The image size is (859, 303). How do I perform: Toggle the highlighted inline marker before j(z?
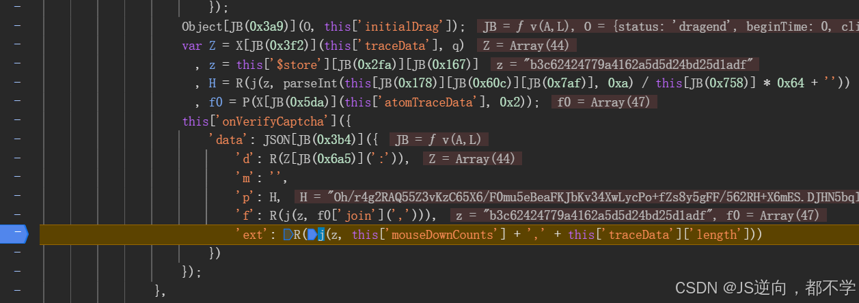pyautogui.click(x=312, y=235)
